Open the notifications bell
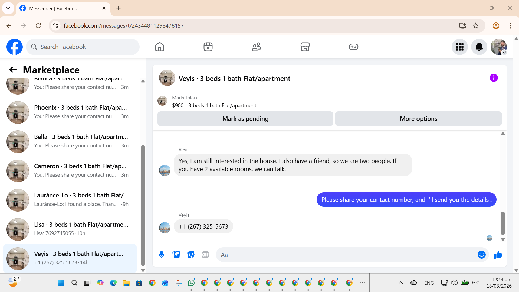The width and height of the screenshot is (519, 292). click(479, 47)
